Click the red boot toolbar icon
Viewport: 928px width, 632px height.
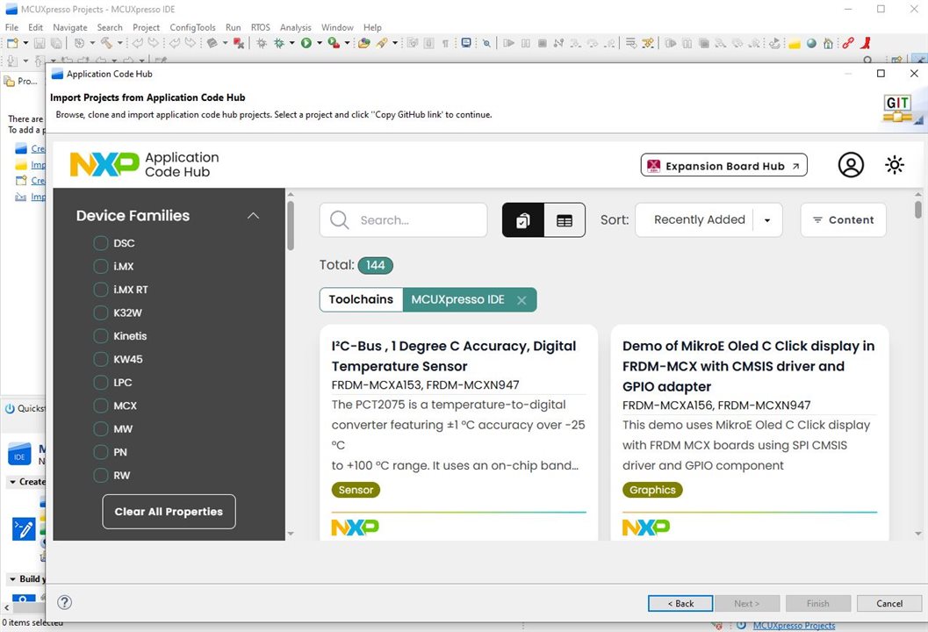pyautogui.click(x=866, y=43)
